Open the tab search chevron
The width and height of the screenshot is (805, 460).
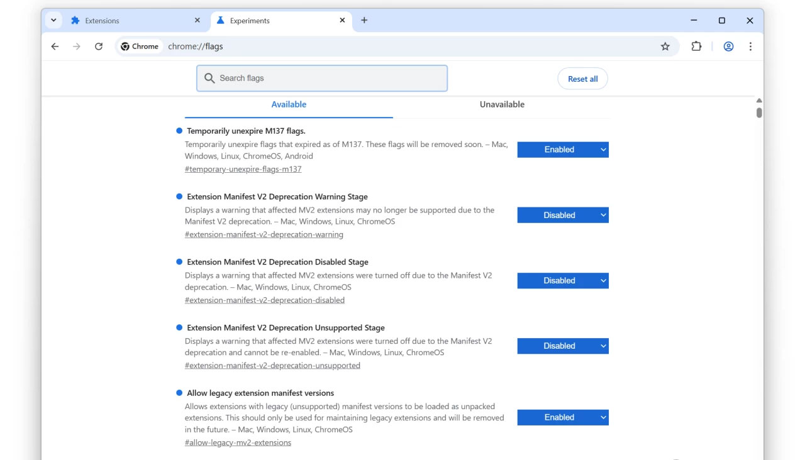coord(53,19)
